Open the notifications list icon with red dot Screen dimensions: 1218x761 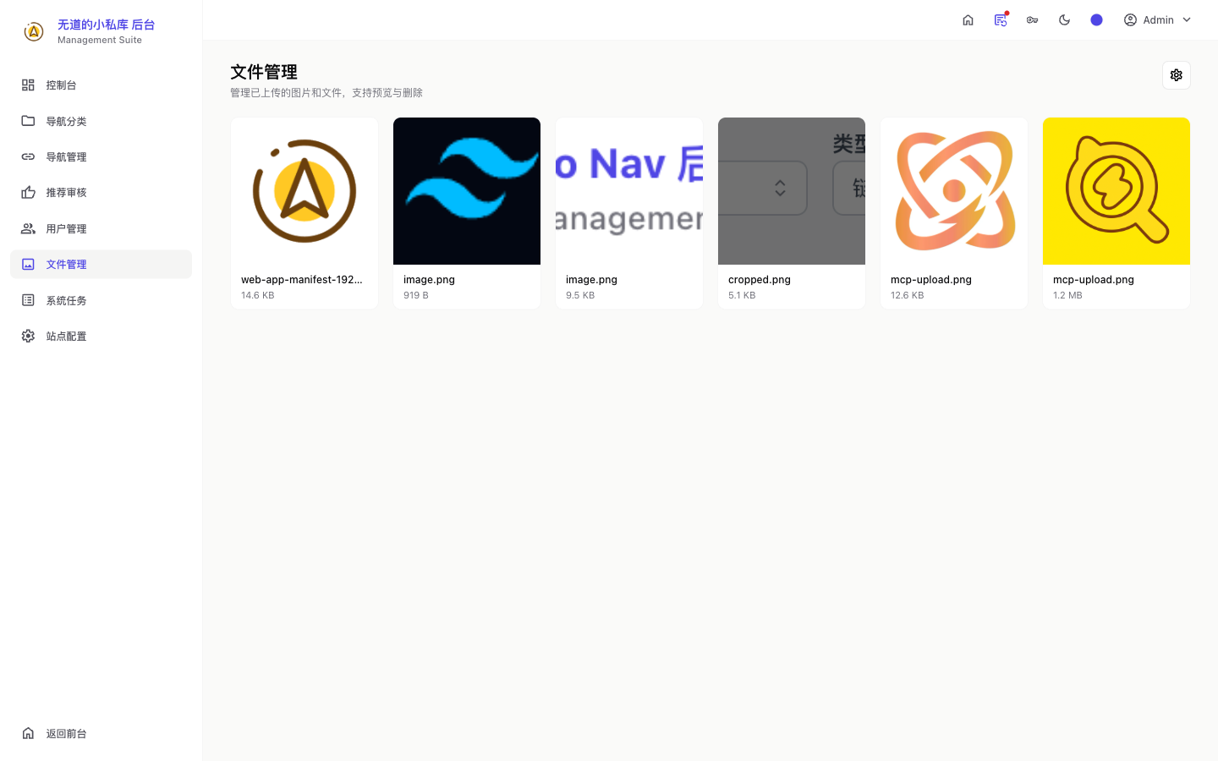click(1001, 20)
